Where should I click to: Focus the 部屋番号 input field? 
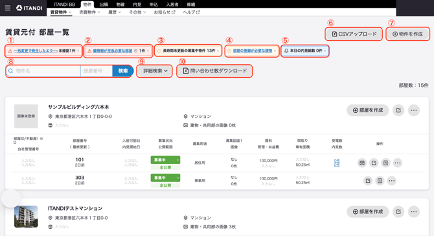pyautogui.click(x=97, y=71)
